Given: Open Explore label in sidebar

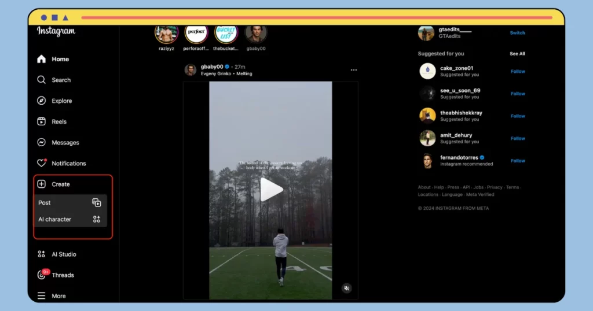Looking at the screenshot, I should (x=61, y=101).
